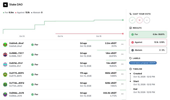
Task: Click the Oct 19, 2026 12:10 PM end date
Action: (144, 92)
